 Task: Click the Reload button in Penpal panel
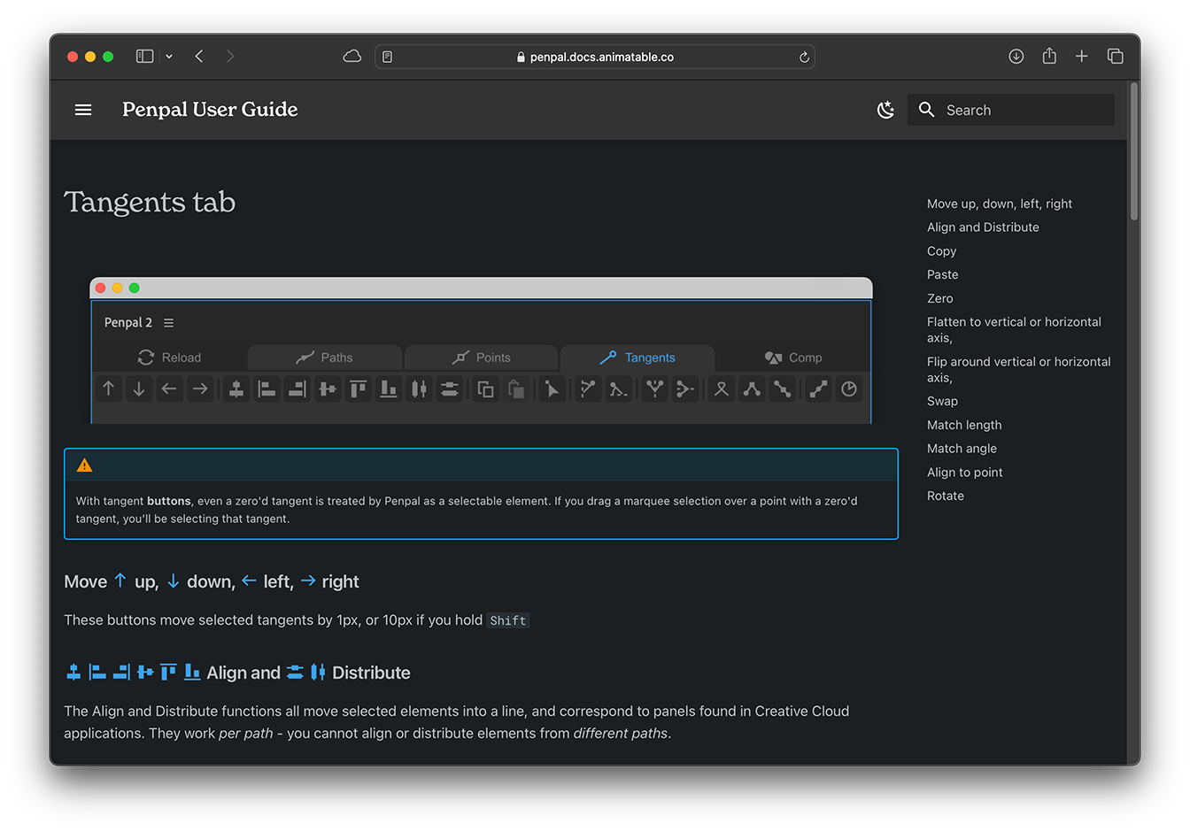pos(169,358)
